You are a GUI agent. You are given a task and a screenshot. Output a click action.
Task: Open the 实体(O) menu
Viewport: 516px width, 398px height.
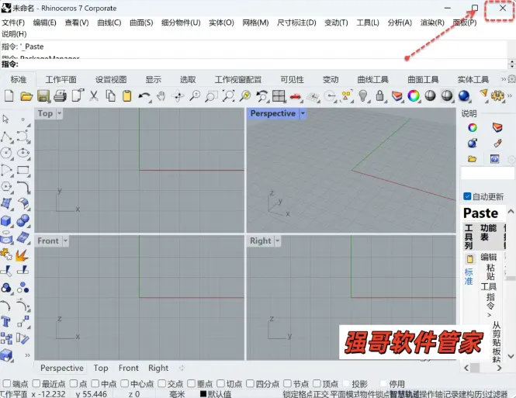tap(221, 22)
